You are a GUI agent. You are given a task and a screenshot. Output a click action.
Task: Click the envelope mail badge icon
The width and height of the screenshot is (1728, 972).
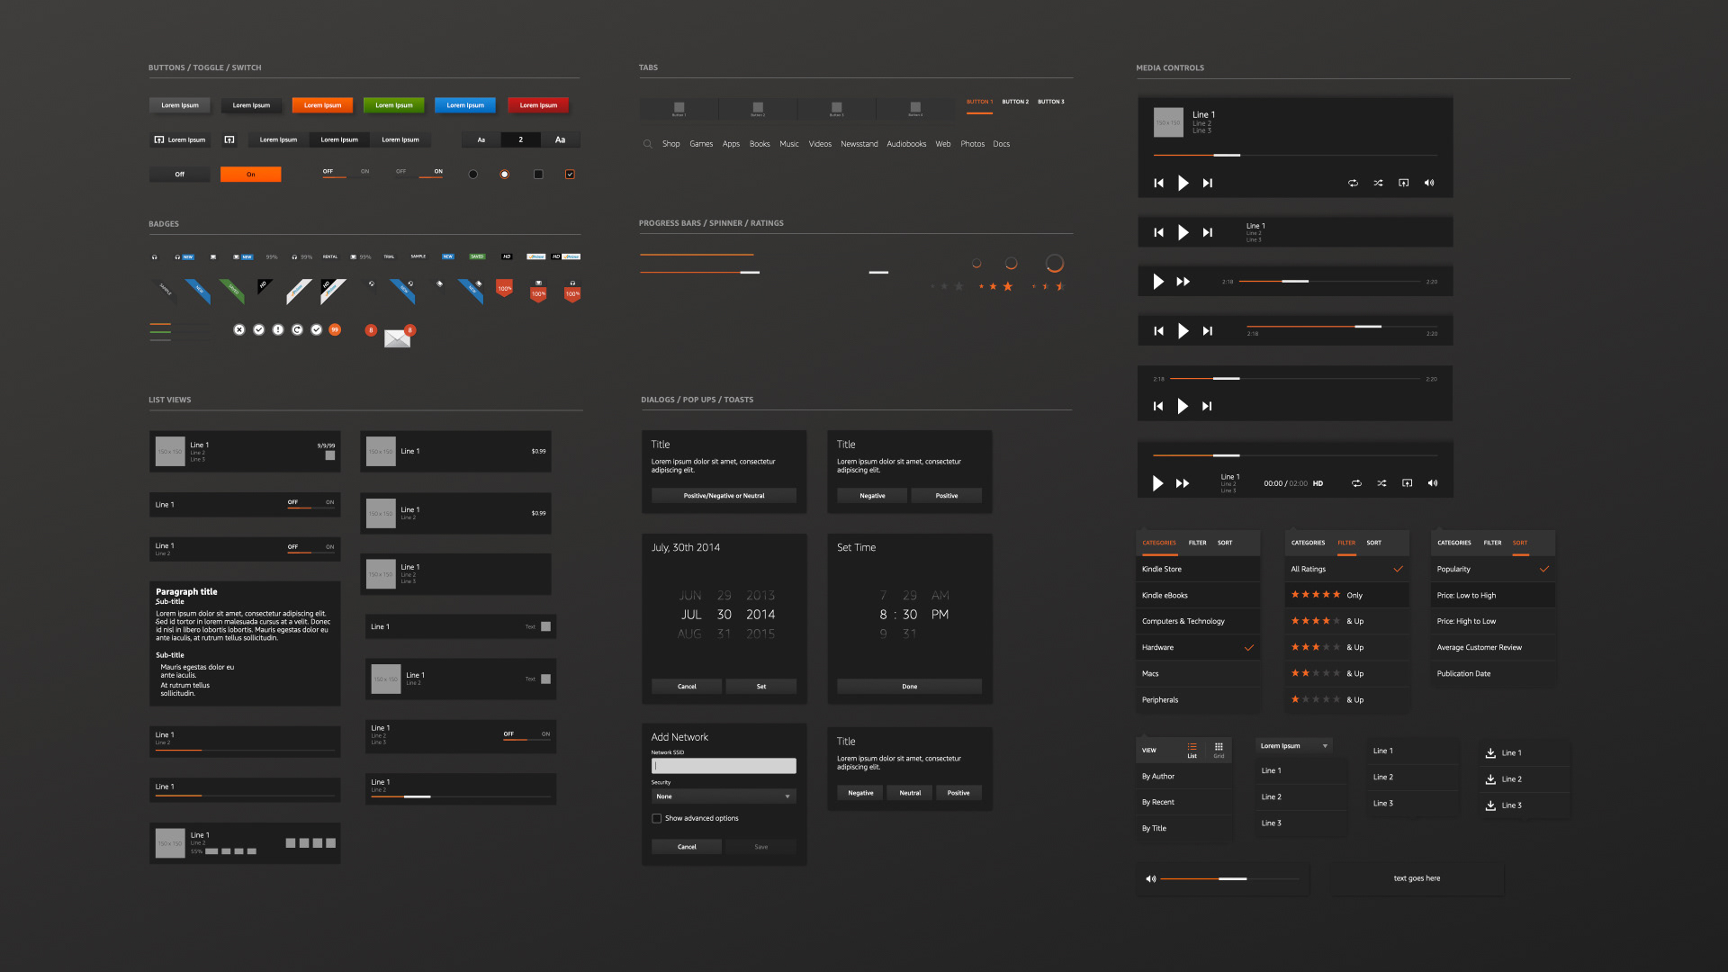point(397,338)
